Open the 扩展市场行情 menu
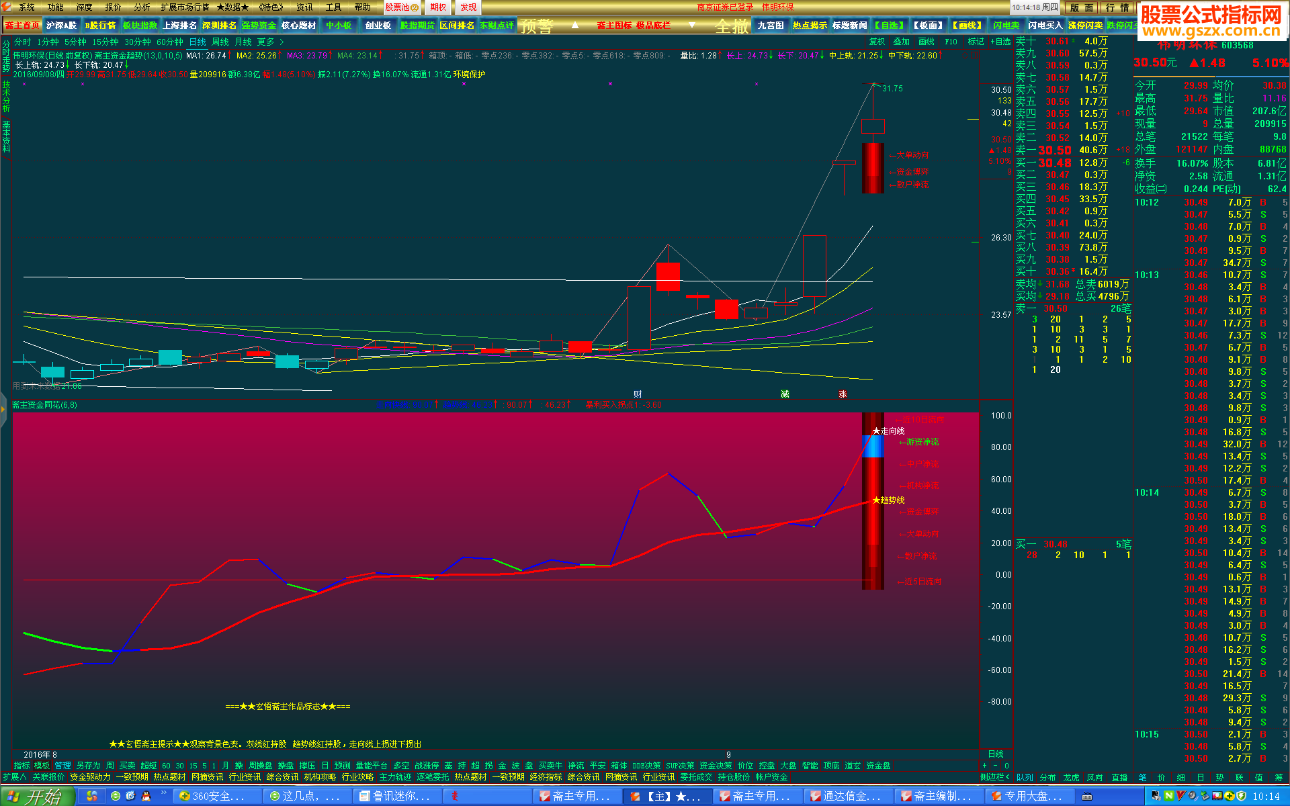 click(x=185, y=7)
